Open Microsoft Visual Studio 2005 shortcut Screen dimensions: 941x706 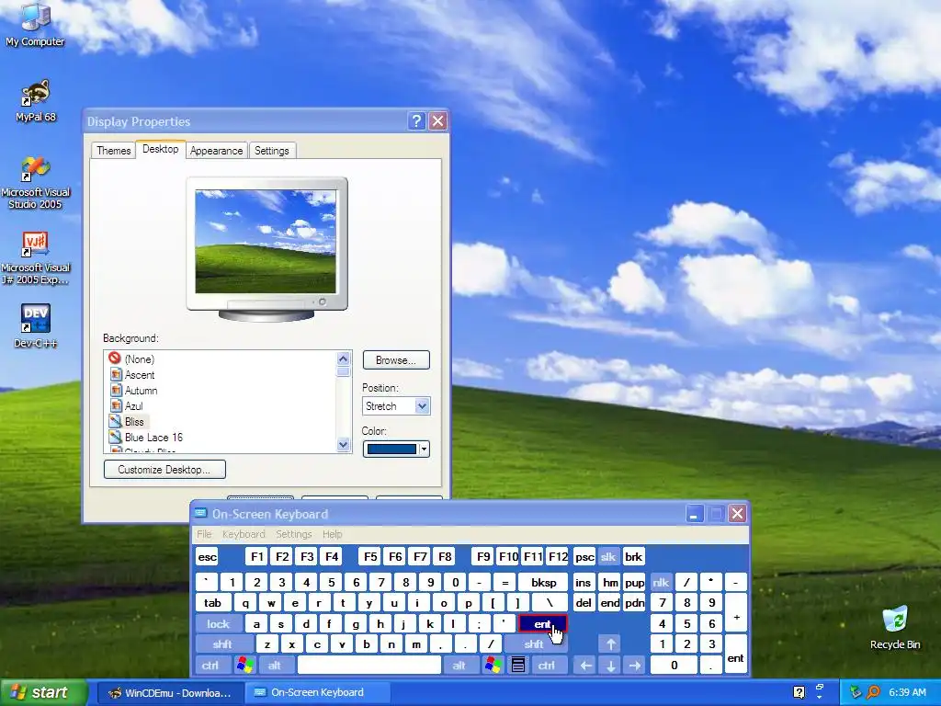(36, 182)
